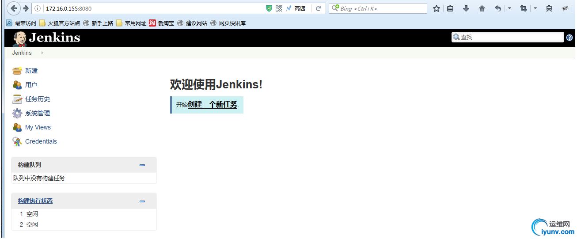Viewport: 577px width, 239px height.
Task: Click the 系统管理 gear icon
Action: tap(17, 113)
